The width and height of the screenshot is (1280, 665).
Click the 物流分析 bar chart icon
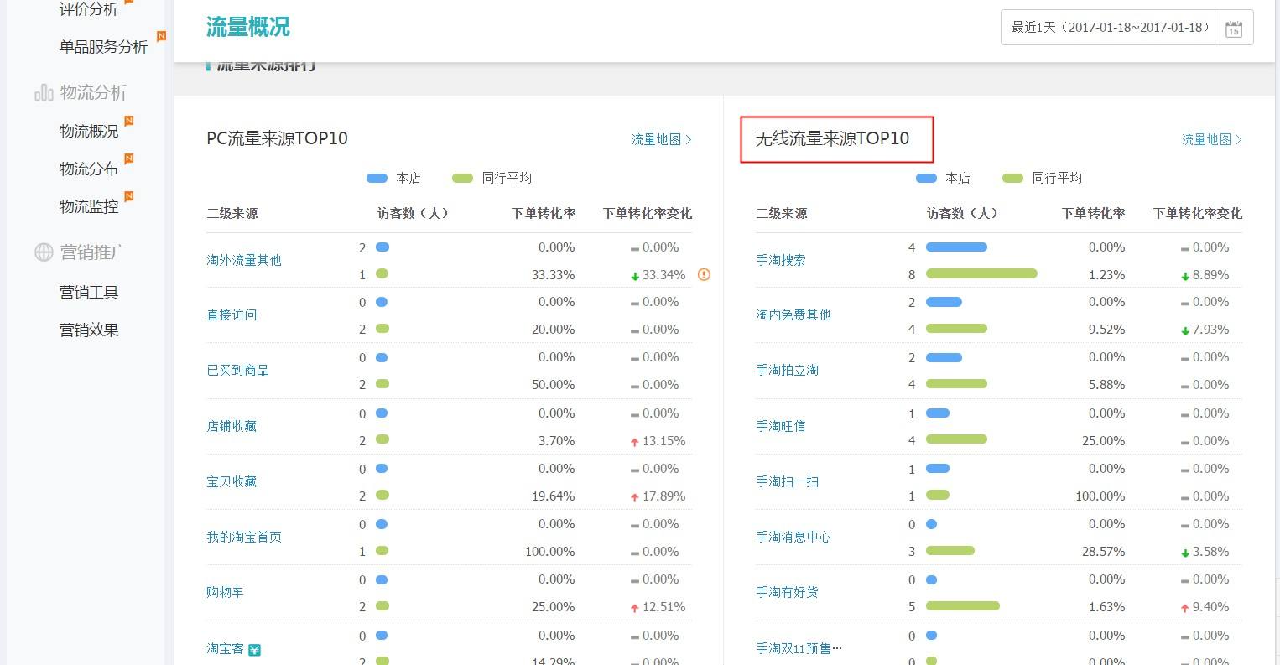tap(43, 92)
